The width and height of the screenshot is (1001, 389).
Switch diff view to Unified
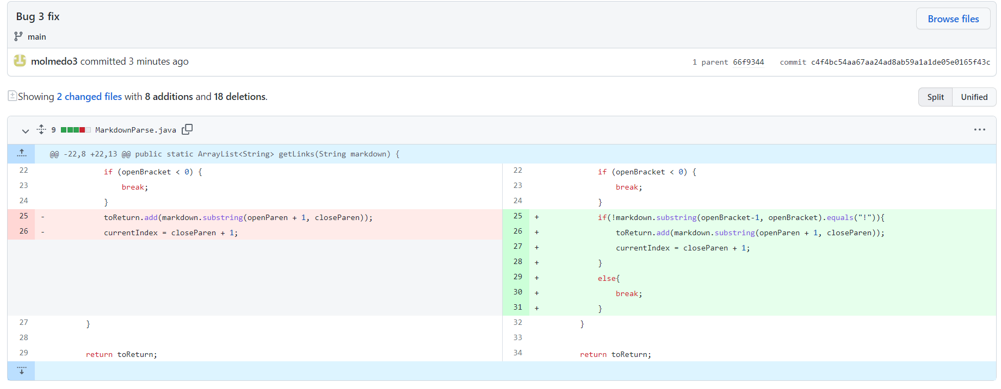click(974, 97)
